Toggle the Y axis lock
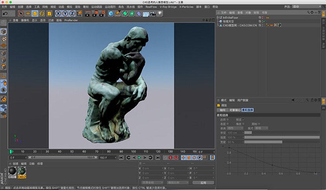Viewport: 326px width, 190px height. (x=65, y=14)
